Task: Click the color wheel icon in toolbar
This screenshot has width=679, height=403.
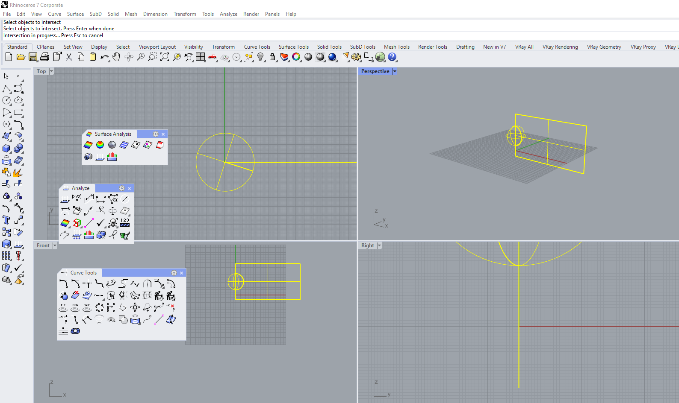Action: (296, 57)
